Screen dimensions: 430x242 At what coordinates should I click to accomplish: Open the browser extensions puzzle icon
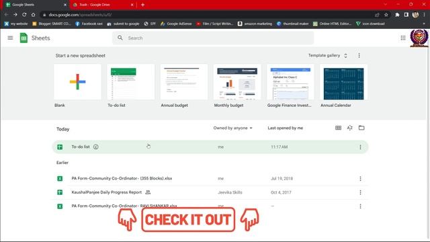click(397, 15)
